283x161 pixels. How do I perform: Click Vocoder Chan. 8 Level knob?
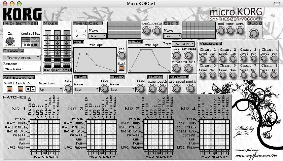pyautogui.click(x=264, y=75)
